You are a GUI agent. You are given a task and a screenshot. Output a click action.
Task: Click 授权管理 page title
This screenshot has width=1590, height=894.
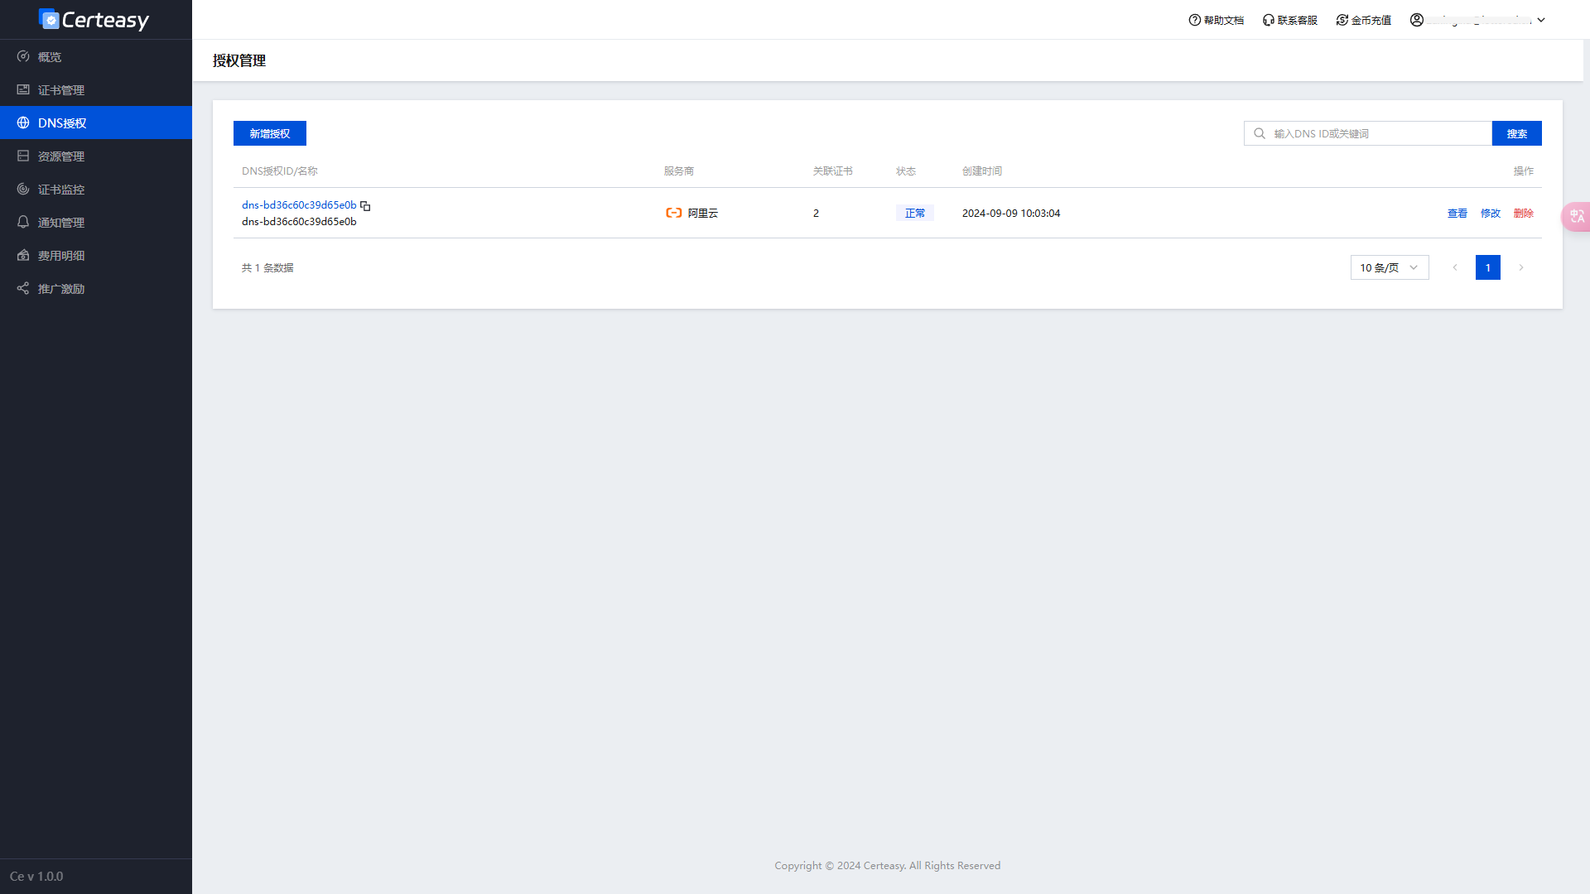pyautogui.click(x=239, y=60)
